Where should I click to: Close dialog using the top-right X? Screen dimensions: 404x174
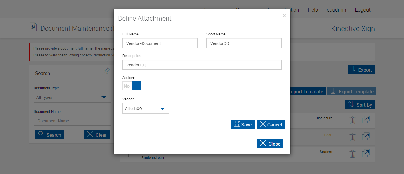coord(284,16)
